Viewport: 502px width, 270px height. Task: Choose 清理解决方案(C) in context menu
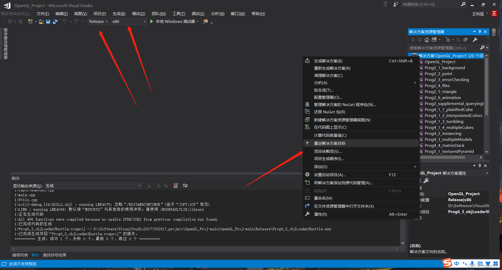point(360,75)
